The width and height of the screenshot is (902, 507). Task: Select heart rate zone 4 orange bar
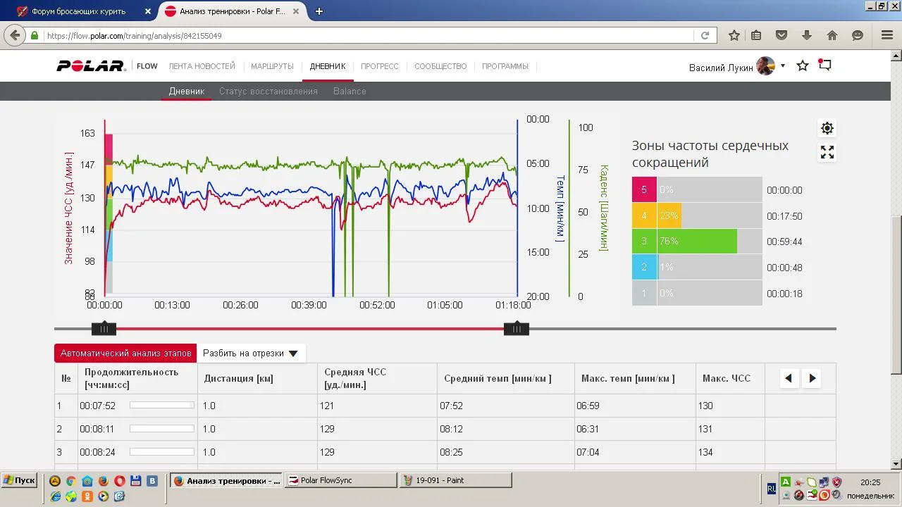[x=669, y=216]
